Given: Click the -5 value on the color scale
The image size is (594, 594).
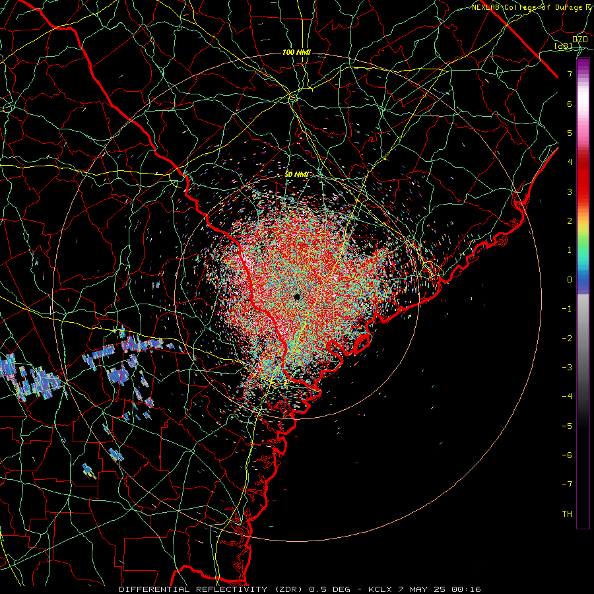Looking at the screenshot, I should 567,426.
